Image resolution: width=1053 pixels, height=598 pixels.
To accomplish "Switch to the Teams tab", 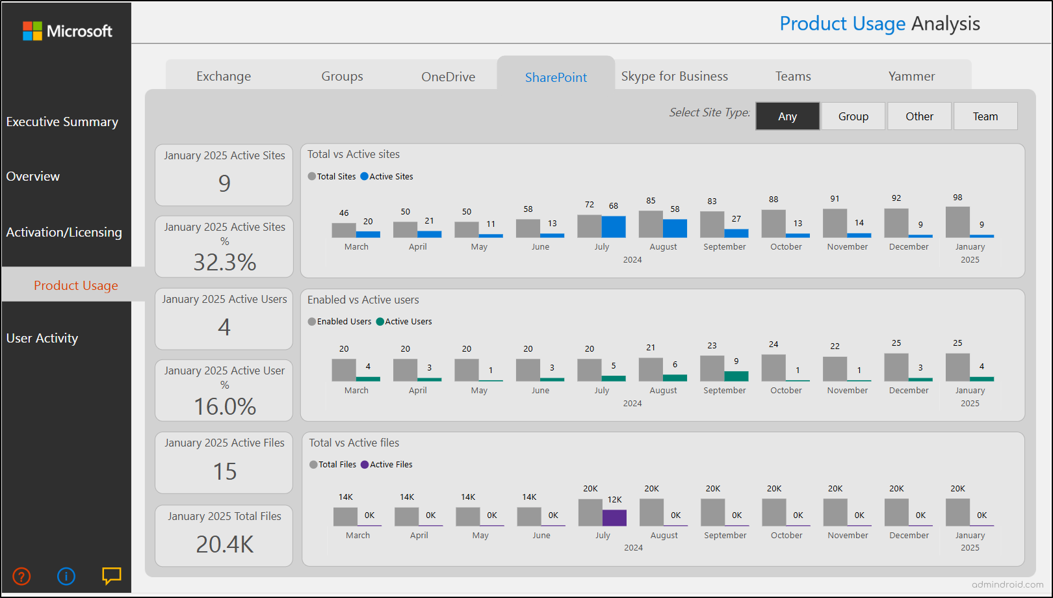I will [792, 76].
